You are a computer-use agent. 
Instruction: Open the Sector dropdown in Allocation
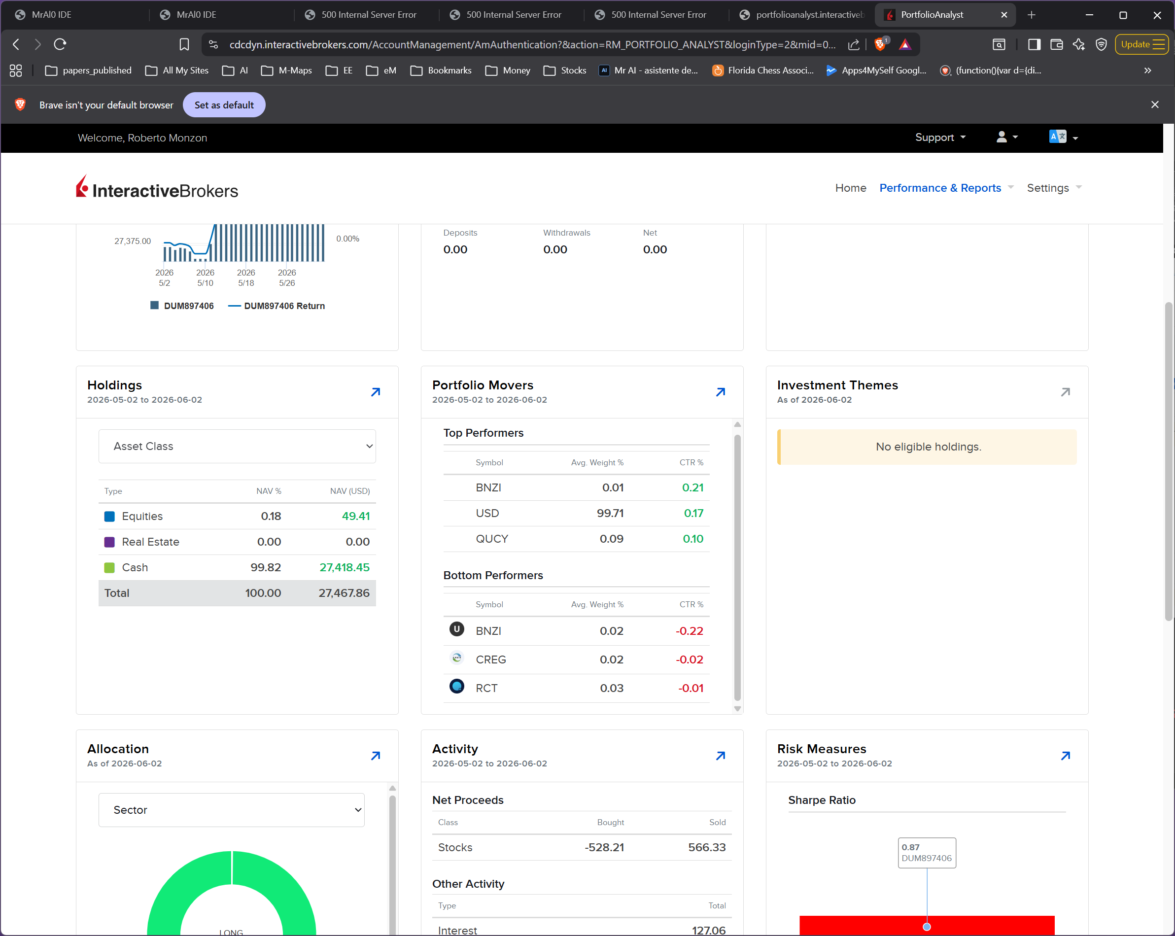tap(232, 809)
